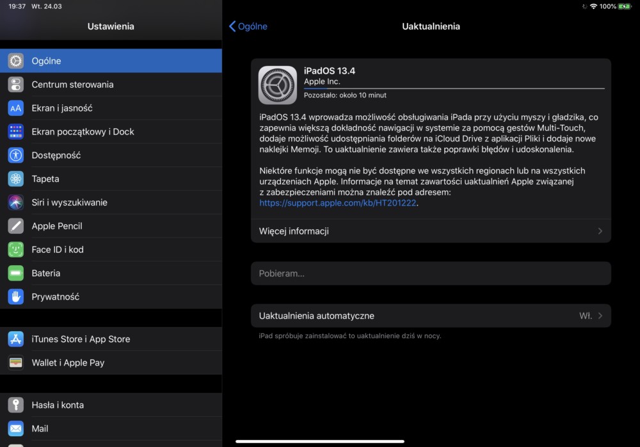Open Bateria settings section
Image resolution: width=640 pixels, height=447 pixels.
tap(111, 273)
